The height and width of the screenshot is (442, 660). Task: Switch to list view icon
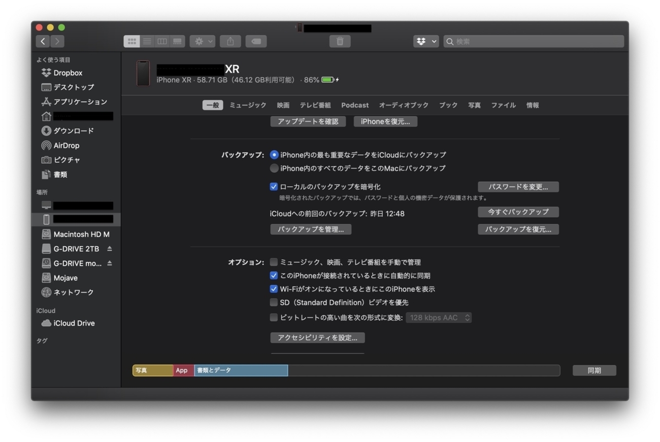pyautogui.click(x=147, y=42)
